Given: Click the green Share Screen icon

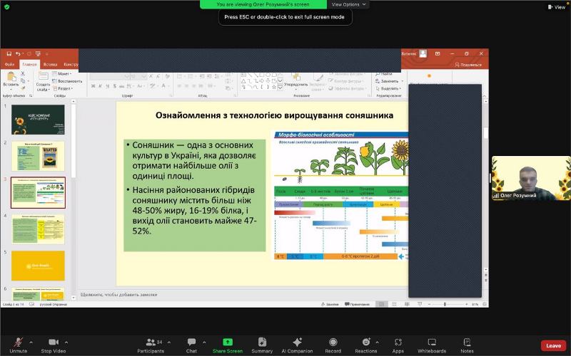Looking at the screenshot, I should [228, 342].
